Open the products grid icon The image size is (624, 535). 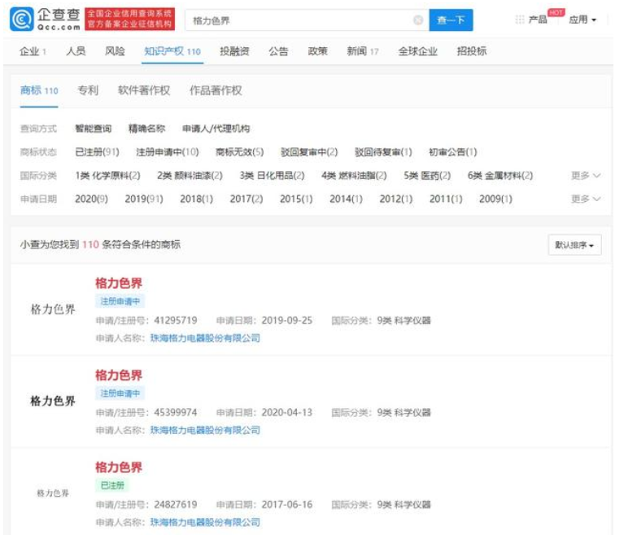point(519,20)
